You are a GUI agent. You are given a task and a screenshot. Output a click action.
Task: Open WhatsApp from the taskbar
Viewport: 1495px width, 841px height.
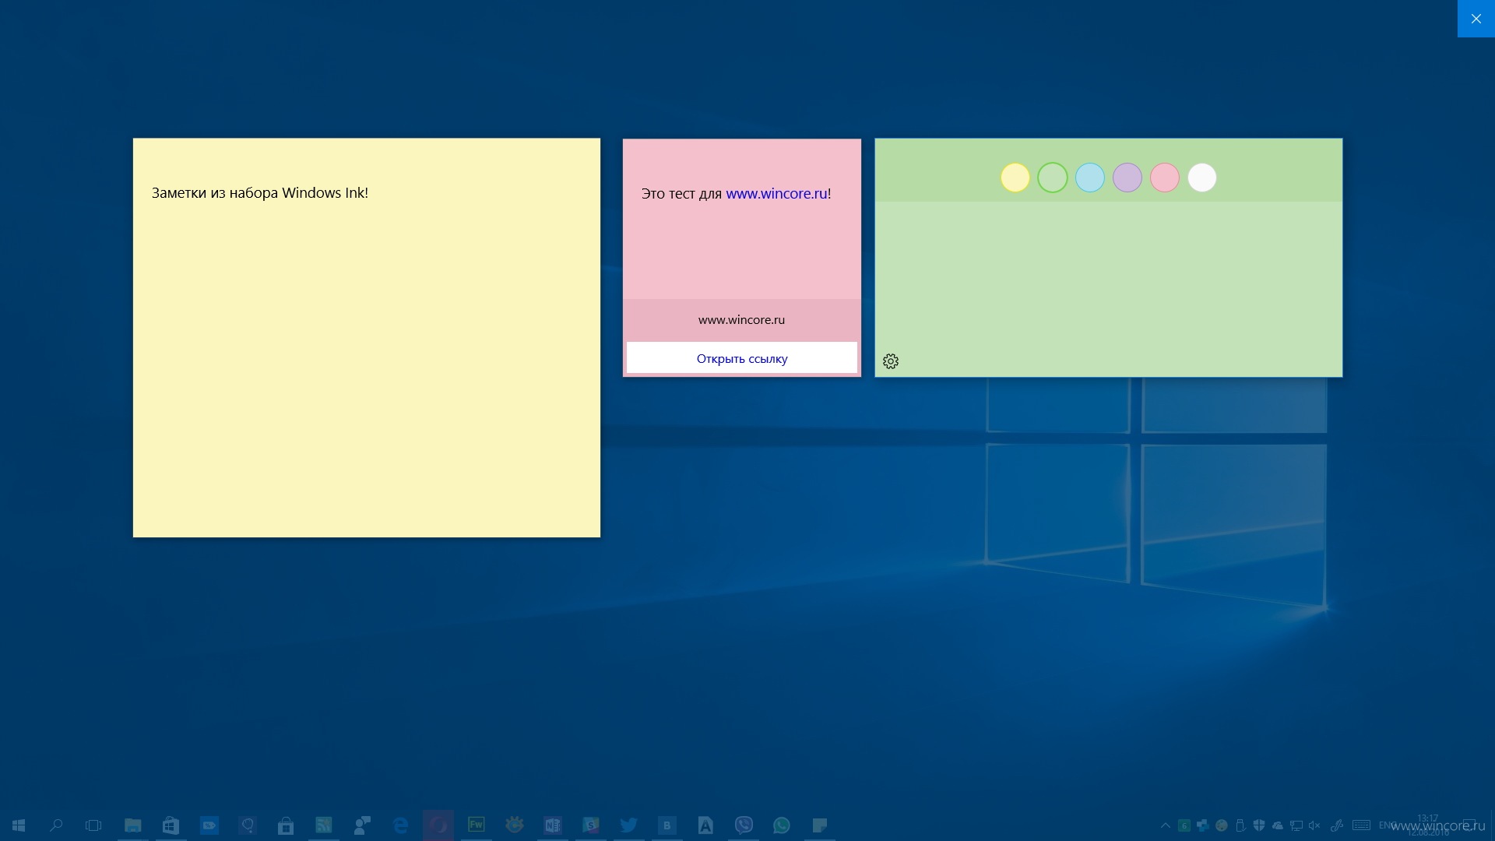(782, 825)
